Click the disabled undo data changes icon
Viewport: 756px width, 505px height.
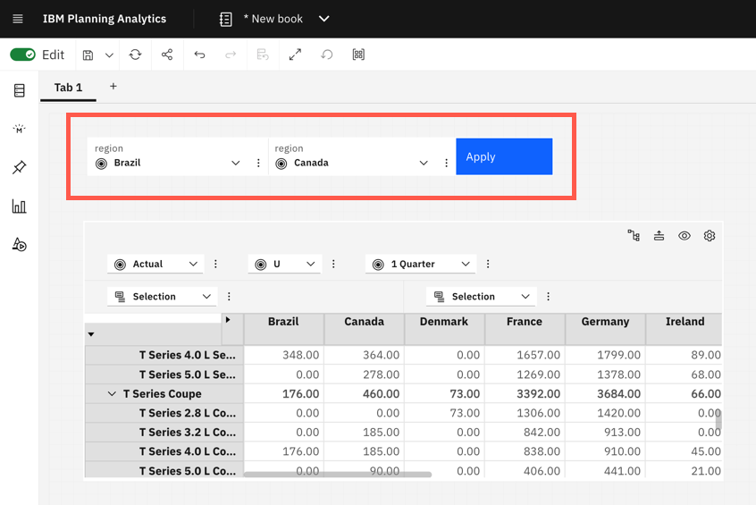263,55
